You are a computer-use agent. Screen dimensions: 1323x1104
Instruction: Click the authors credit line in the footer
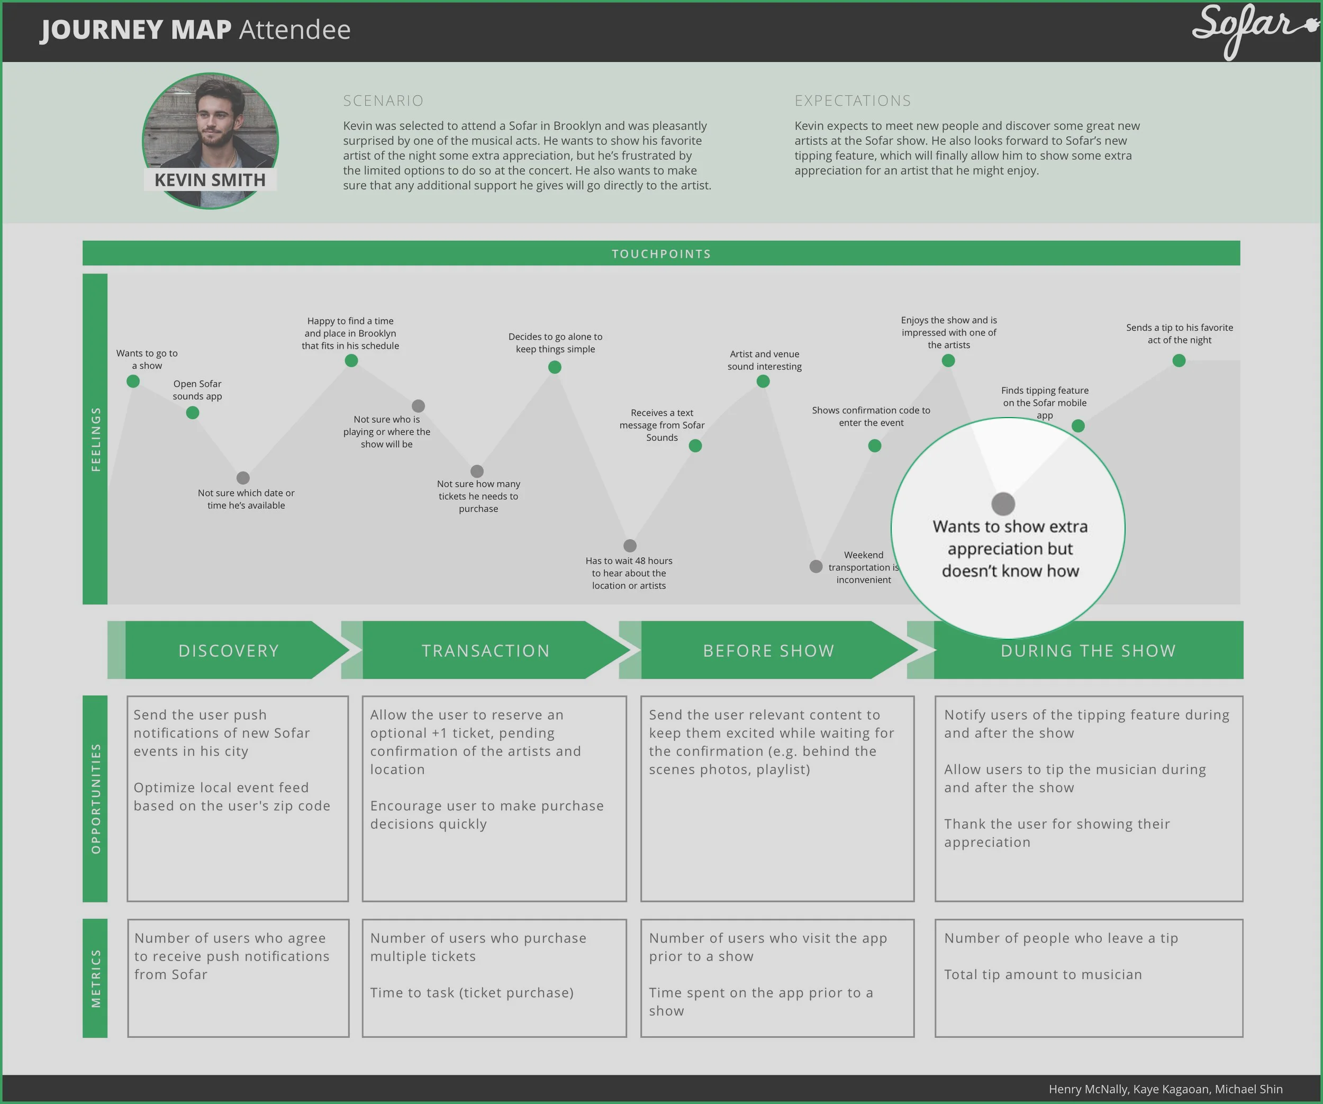coord(1165,1090)
